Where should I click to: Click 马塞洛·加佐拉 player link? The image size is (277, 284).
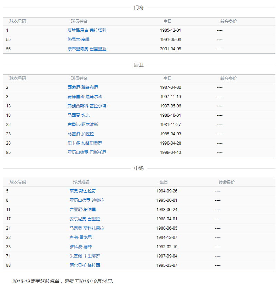tap(80, 134)
